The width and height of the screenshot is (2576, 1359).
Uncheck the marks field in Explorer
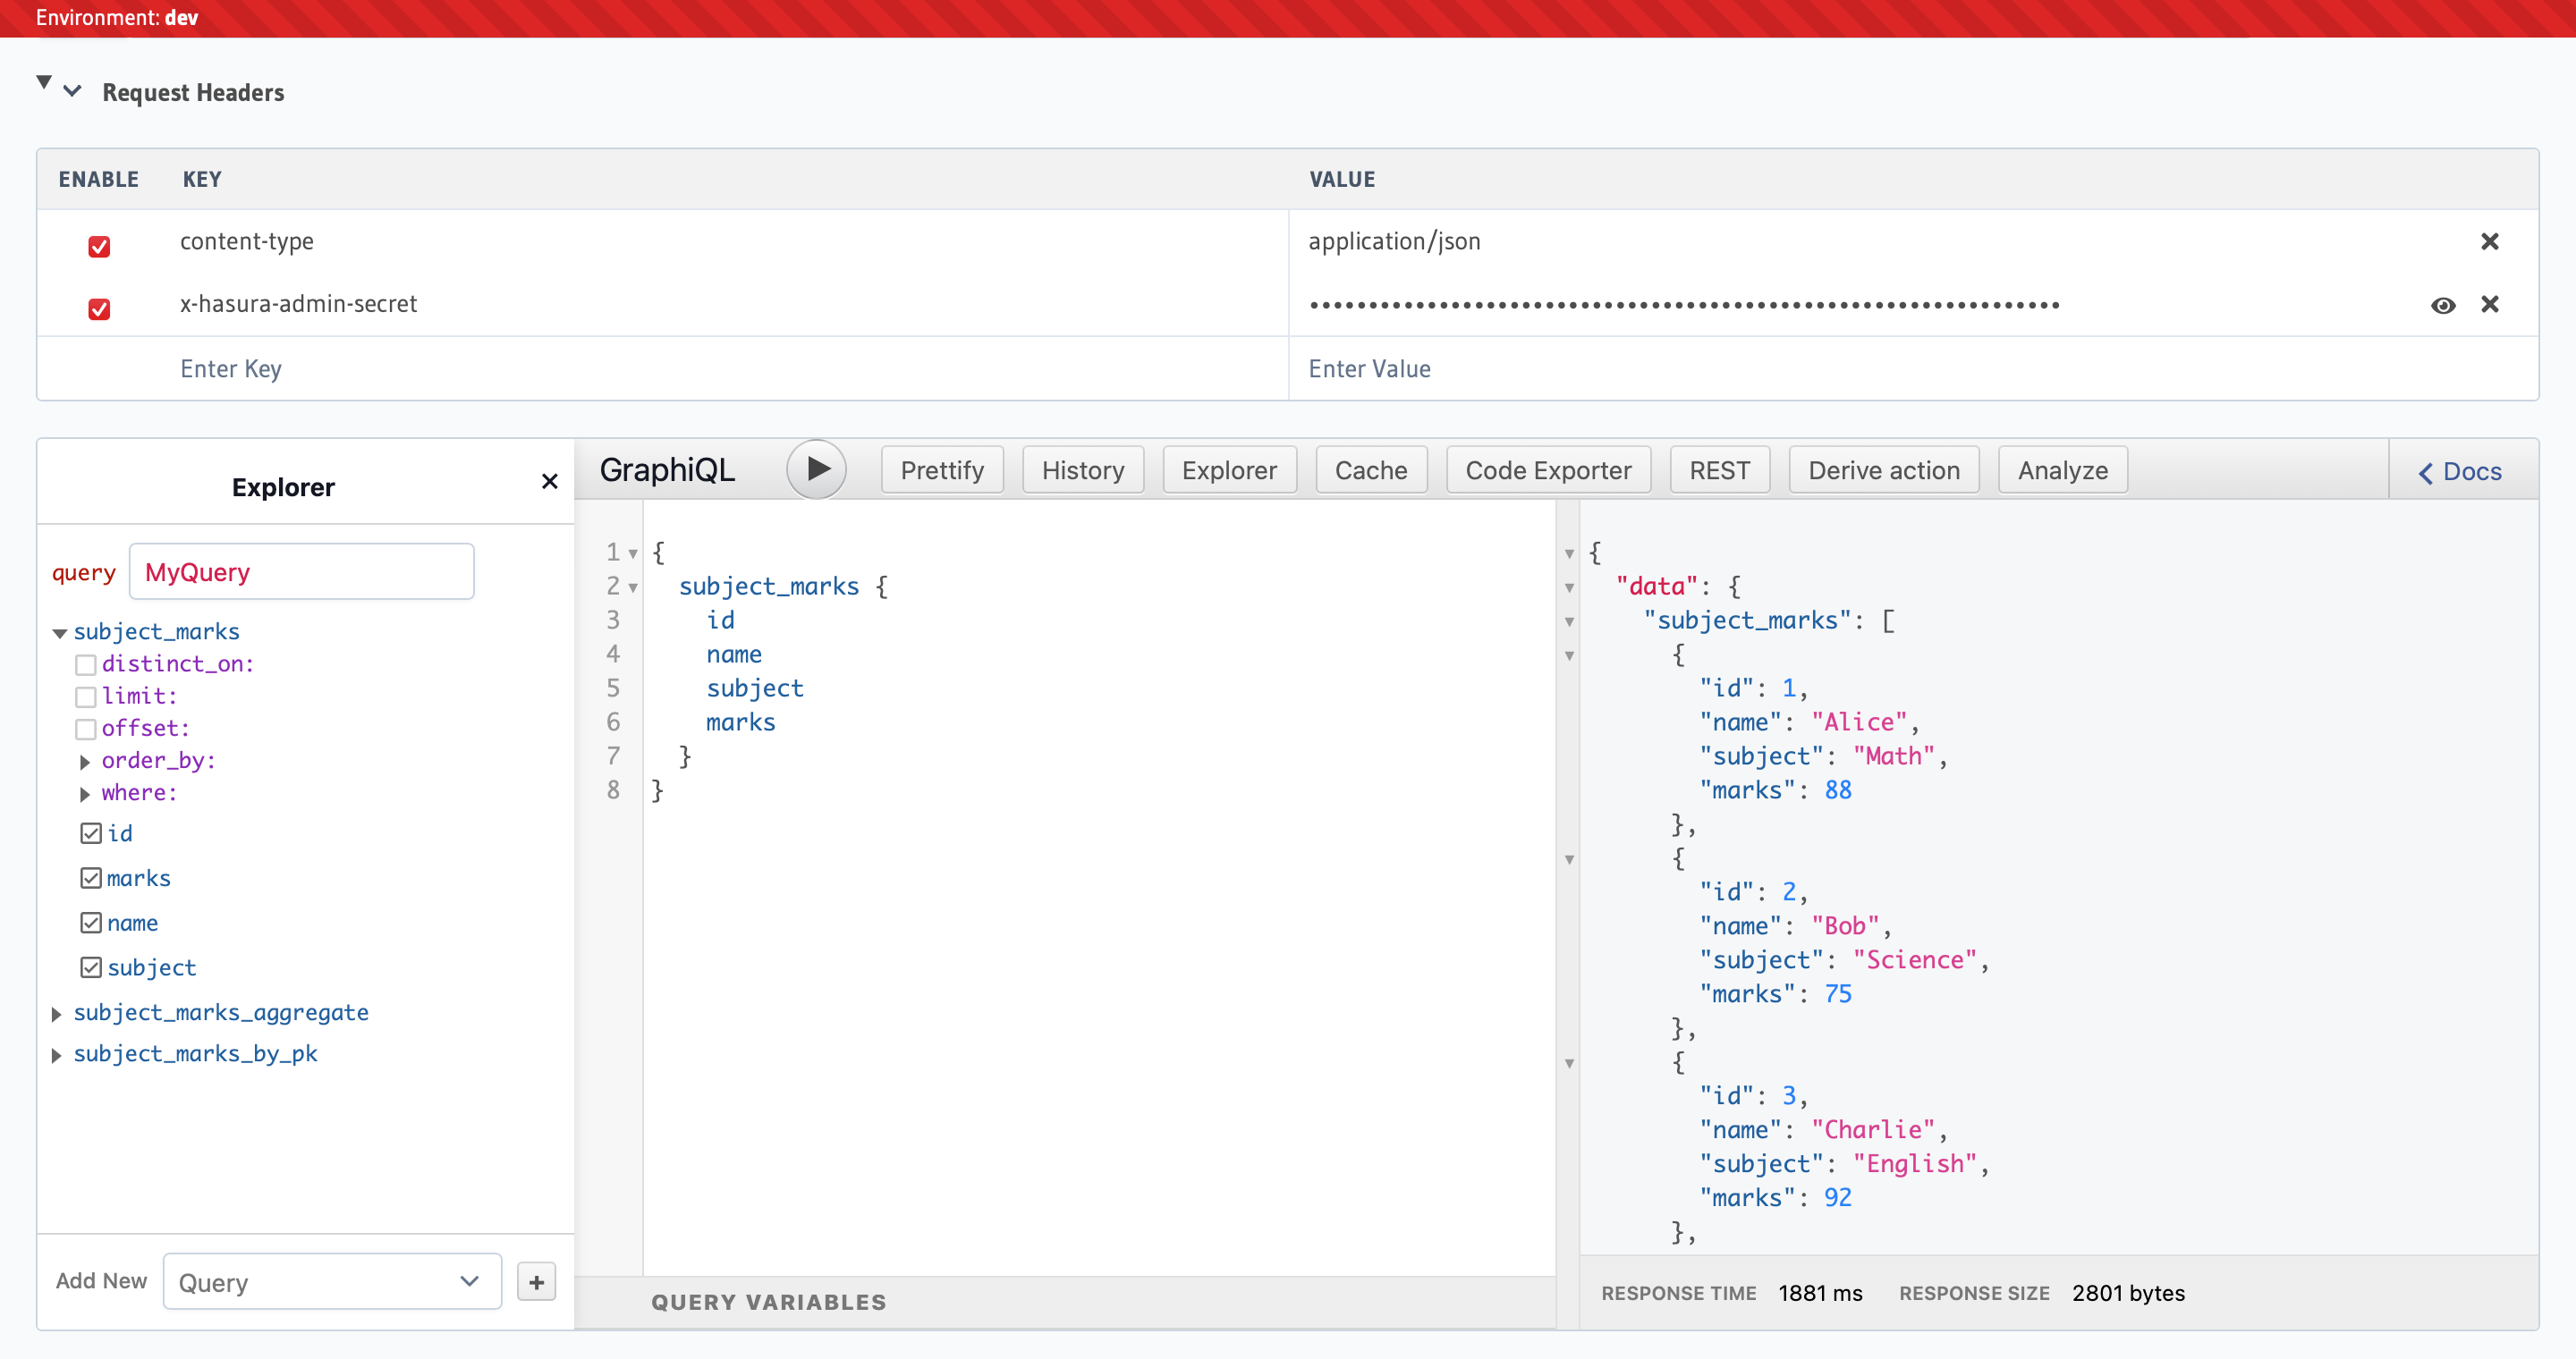coord(91,878)
